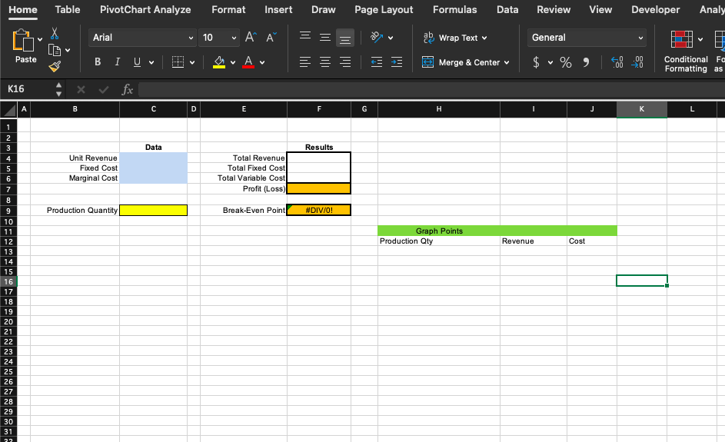This screenshot has width=725, height=442.
Task: Select the Format Painter brush icon
Action: (55, 67)
